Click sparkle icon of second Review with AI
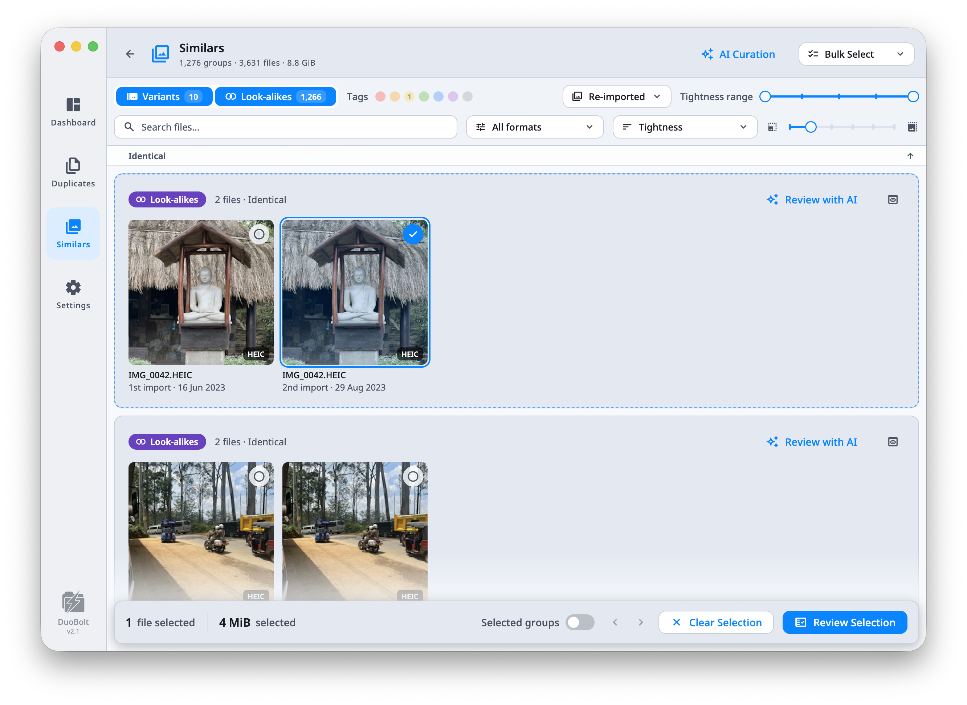 click(772, 442)
